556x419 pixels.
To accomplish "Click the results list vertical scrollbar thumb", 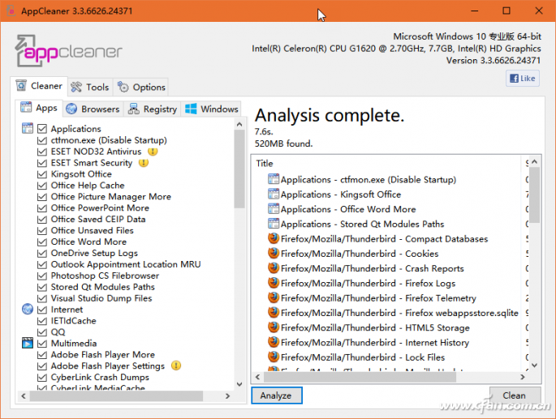I will 535,195.
